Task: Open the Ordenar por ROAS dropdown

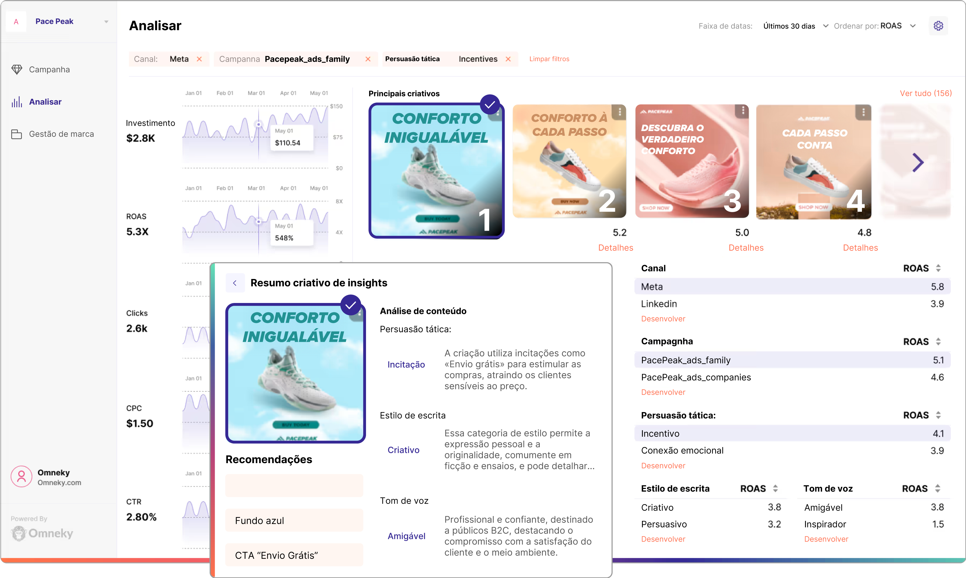Action: click(912, 26)
